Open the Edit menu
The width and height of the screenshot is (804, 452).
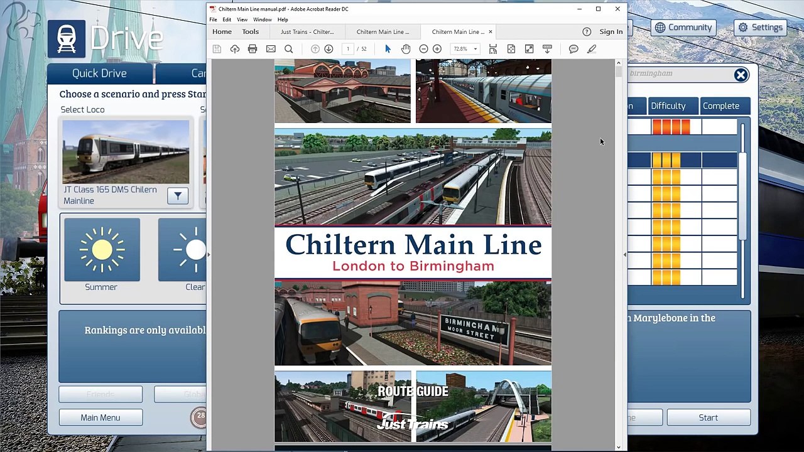tap(227, 19)
